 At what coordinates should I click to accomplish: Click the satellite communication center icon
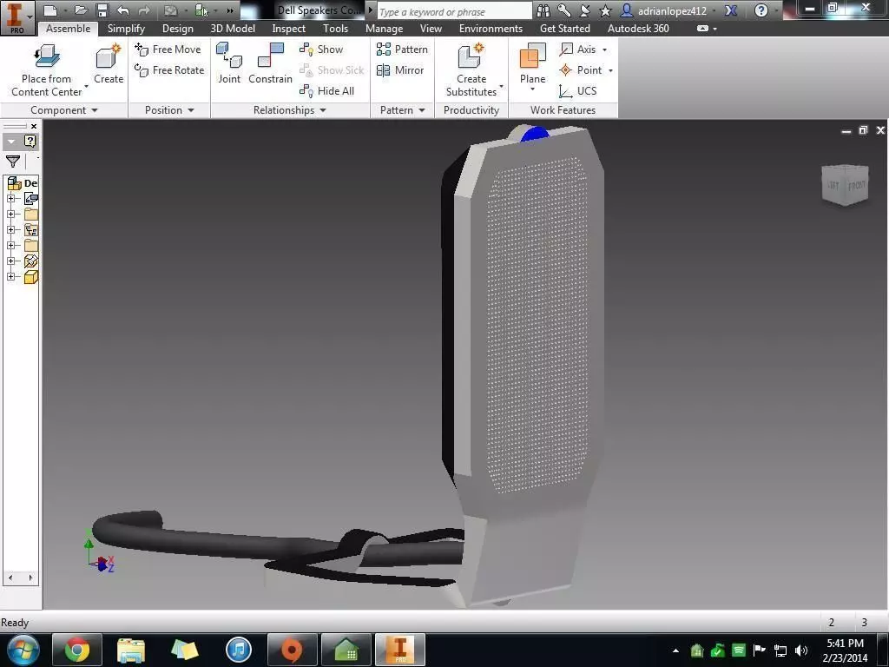tap(584, 10)
